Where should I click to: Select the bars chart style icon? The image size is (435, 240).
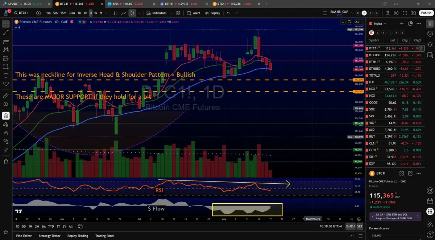click(x=115, y=13)
